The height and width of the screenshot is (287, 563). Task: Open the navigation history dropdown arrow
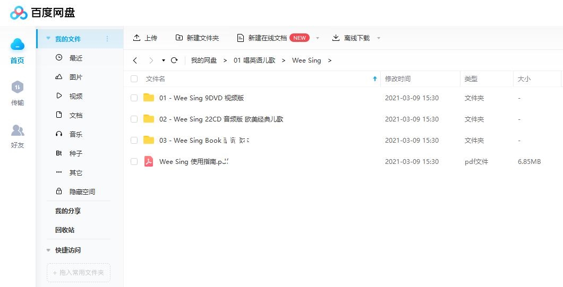tap(164, 60)
